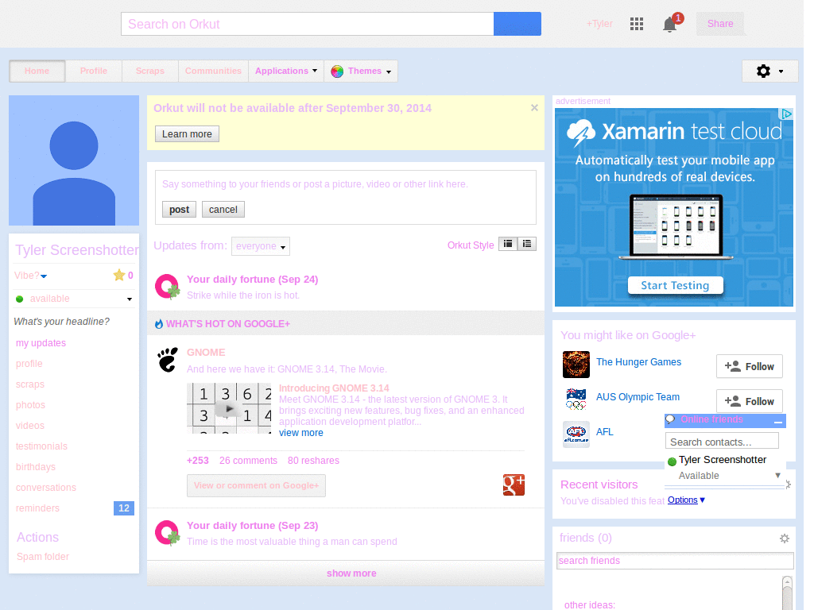This screenshot has height=610, width=814.
Task: Minimize the Online friends chat panel
Action: (x=777, y=421)
